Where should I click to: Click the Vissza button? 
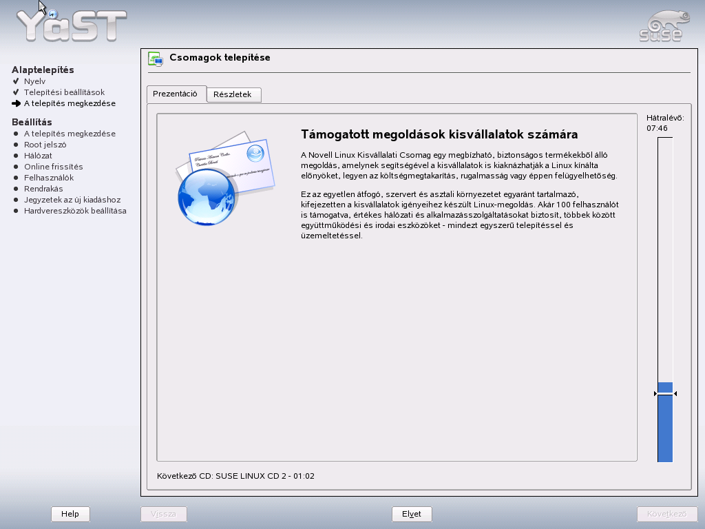coord(163,514)
